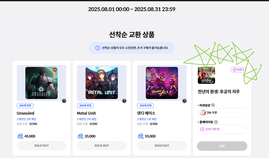Click the question mark beside 플레이타임

coord(216,122)
